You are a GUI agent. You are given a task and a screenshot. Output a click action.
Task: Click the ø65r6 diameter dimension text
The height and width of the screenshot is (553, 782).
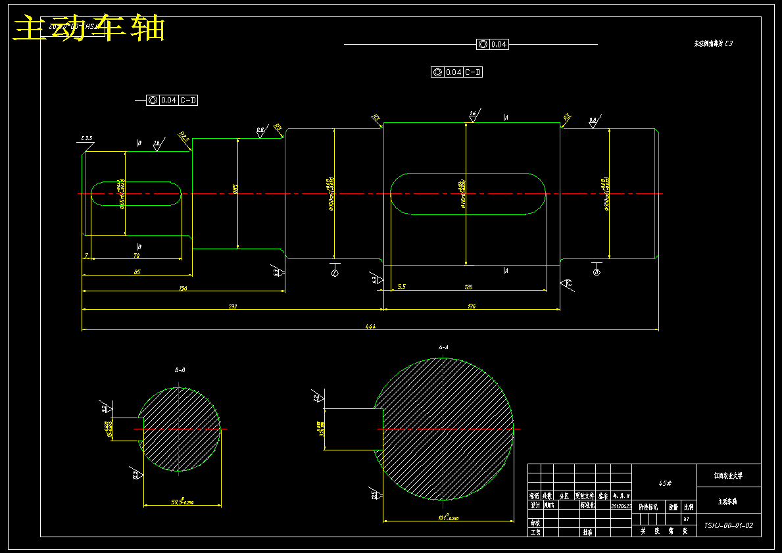coord(122,194)
